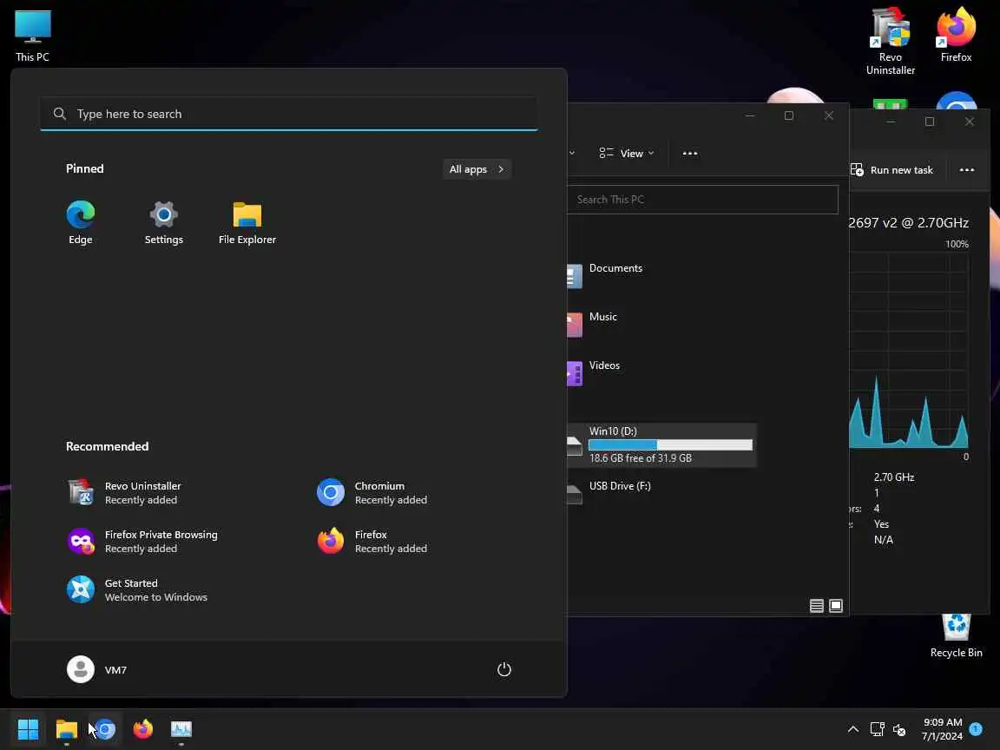Select the Win10 (D:) drive

661,444
